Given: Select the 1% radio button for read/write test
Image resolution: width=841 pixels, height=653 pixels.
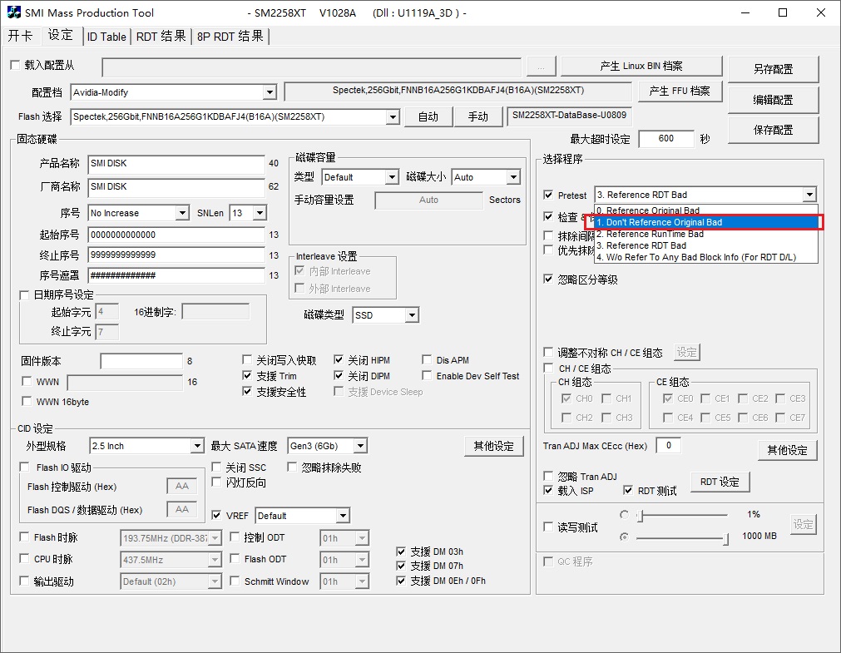Looking at the screenshot, I should tap(625, 515).
